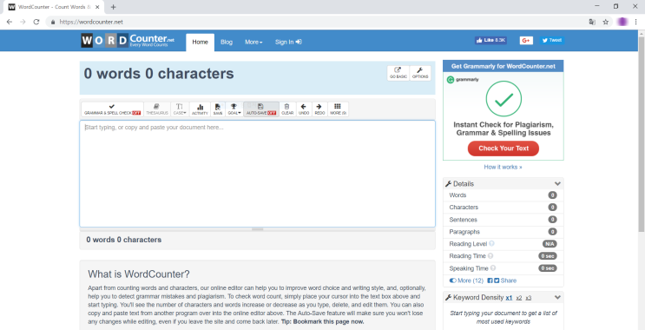Click the Facebook Like button
This screenshot has width=645, height=330.
point(490,40)
